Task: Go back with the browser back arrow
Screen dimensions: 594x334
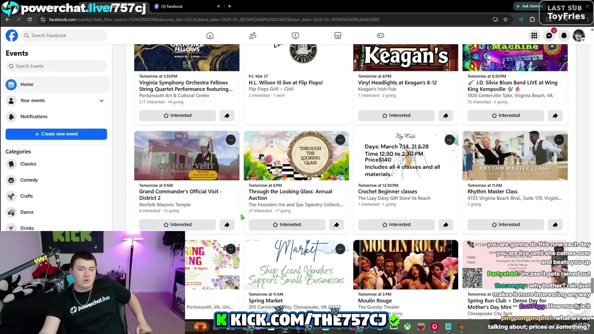Action: click(7, 19)
